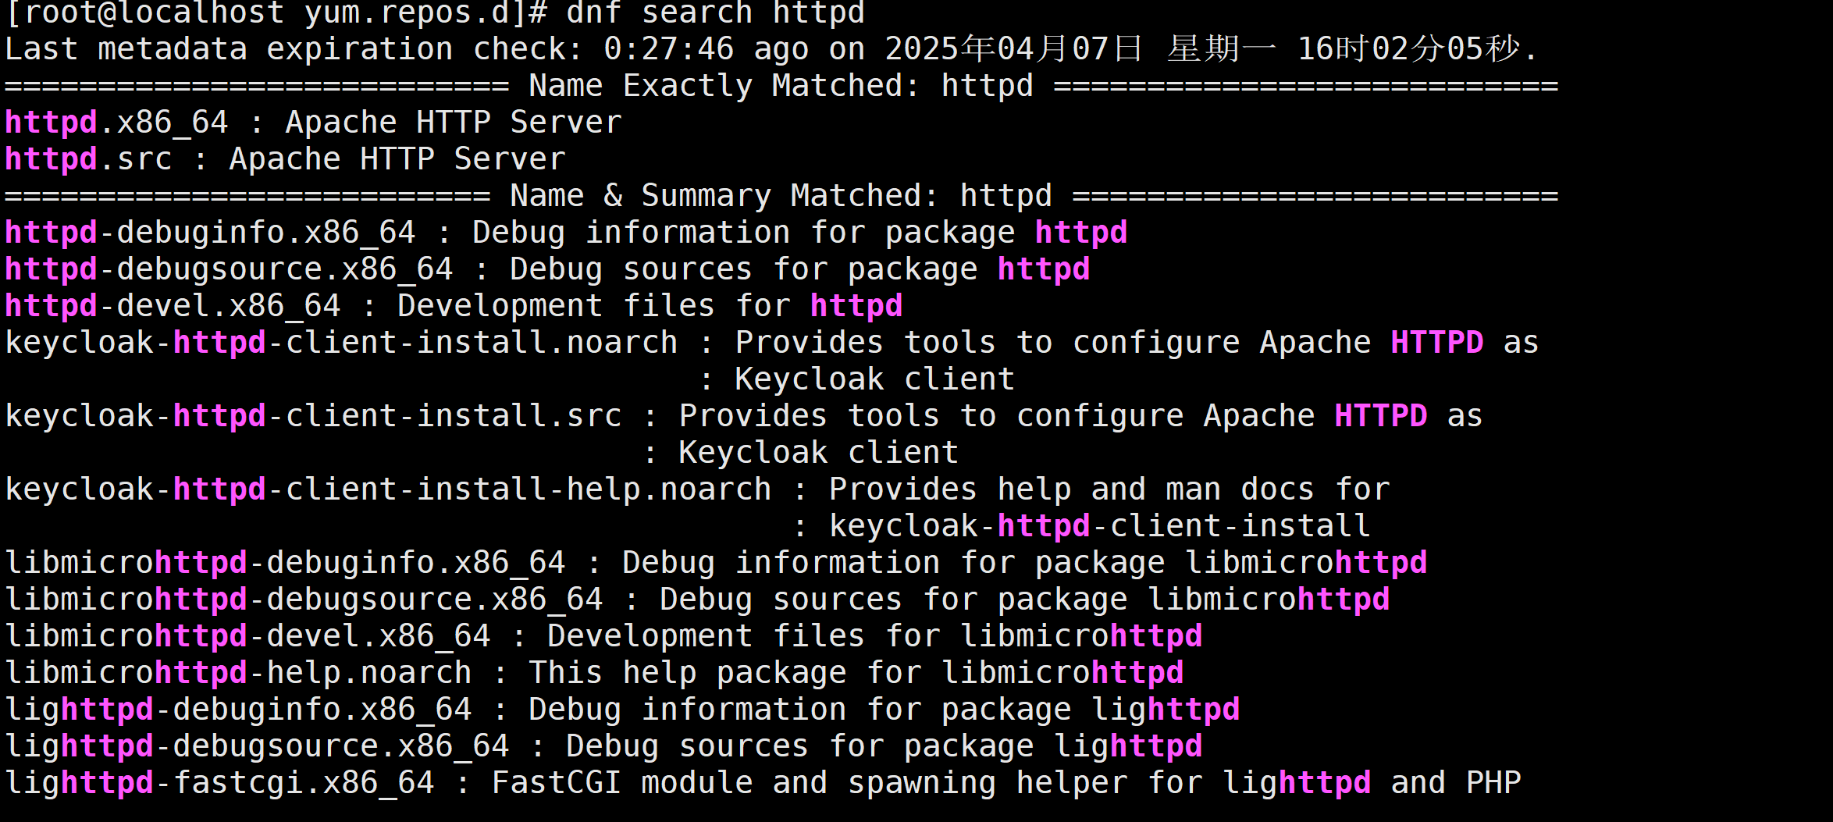The height and width of the screenshot is (822, 1833).
Task: Click the '2025年04月07日' date text
Action: (1013, 49)
